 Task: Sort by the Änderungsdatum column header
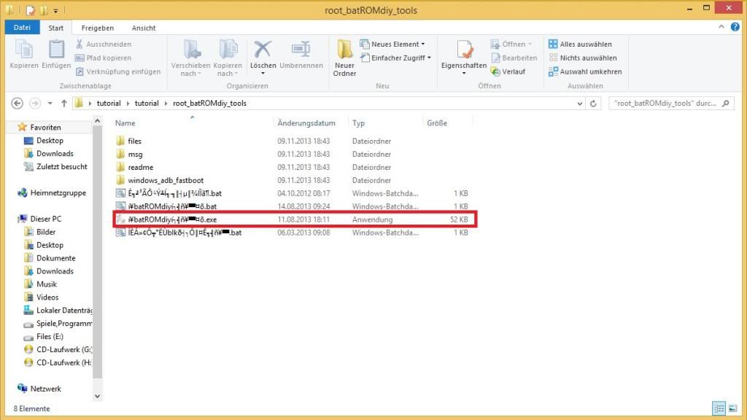coord(306,122)
